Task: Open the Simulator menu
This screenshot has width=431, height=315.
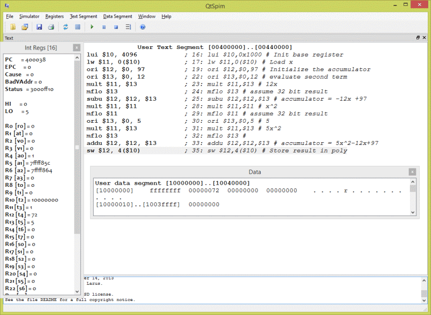Action: tap(29, 17)
